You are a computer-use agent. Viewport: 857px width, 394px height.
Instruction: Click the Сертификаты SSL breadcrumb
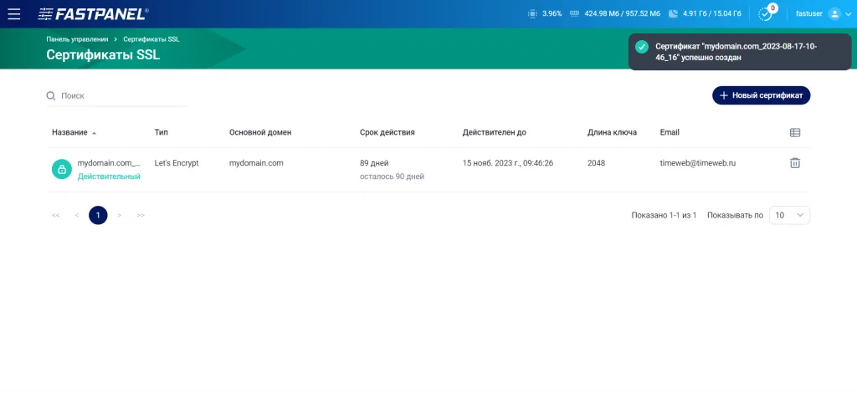pos(151,39)
